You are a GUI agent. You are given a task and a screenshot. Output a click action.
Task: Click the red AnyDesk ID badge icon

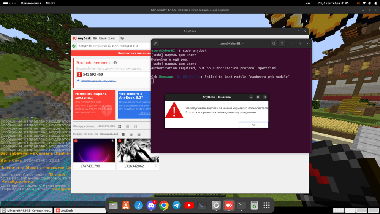point(79,75)
